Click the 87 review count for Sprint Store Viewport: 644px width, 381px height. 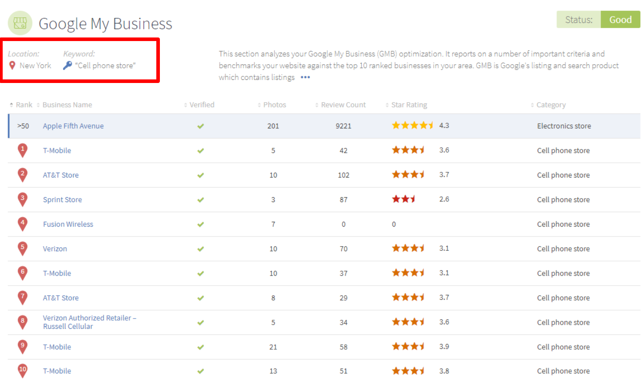343,199
